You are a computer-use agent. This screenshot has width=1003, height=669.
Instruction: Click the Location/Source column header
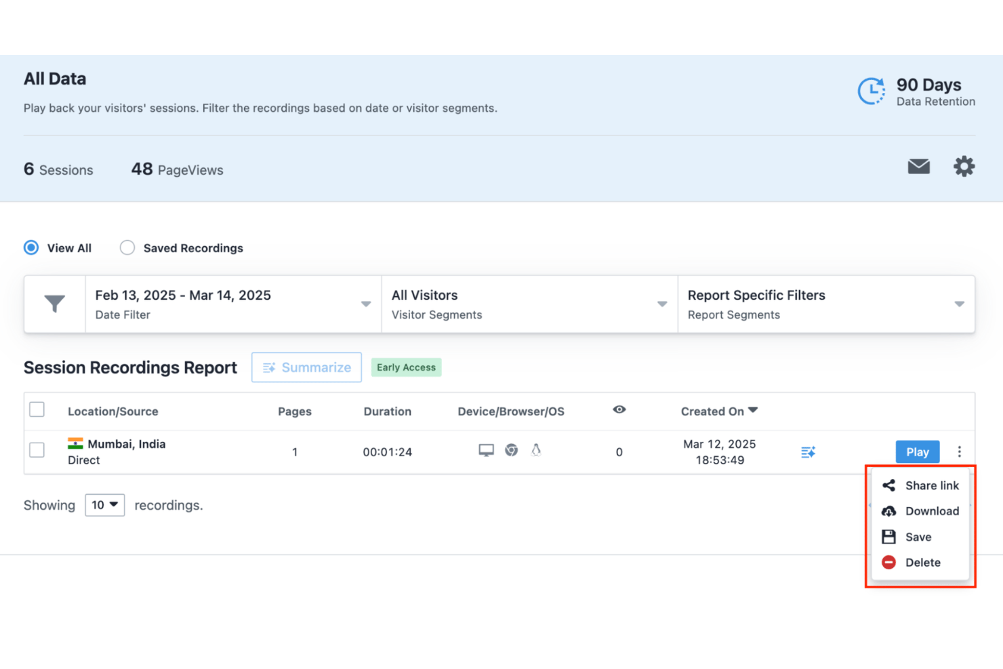(112, 411)
